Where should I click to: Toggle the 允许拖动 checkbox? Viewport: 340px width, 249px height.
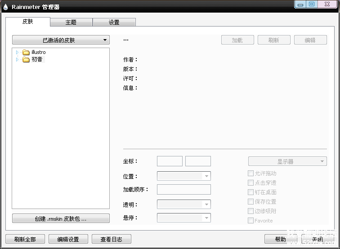251,173
